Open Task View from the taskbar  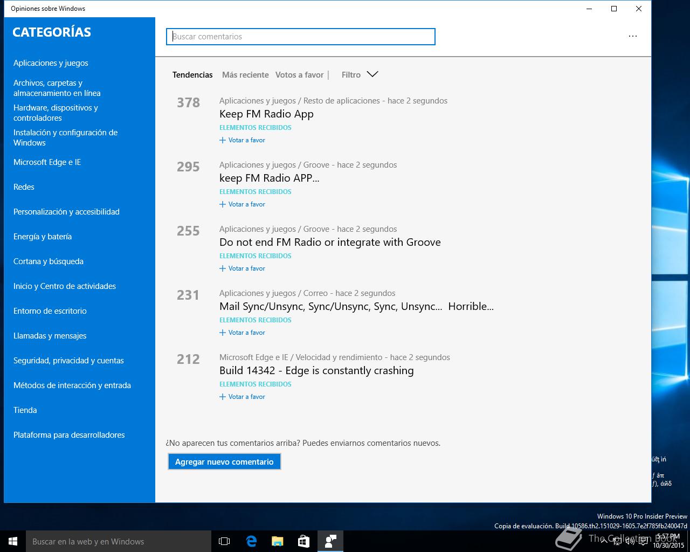(x=224, y=541)
